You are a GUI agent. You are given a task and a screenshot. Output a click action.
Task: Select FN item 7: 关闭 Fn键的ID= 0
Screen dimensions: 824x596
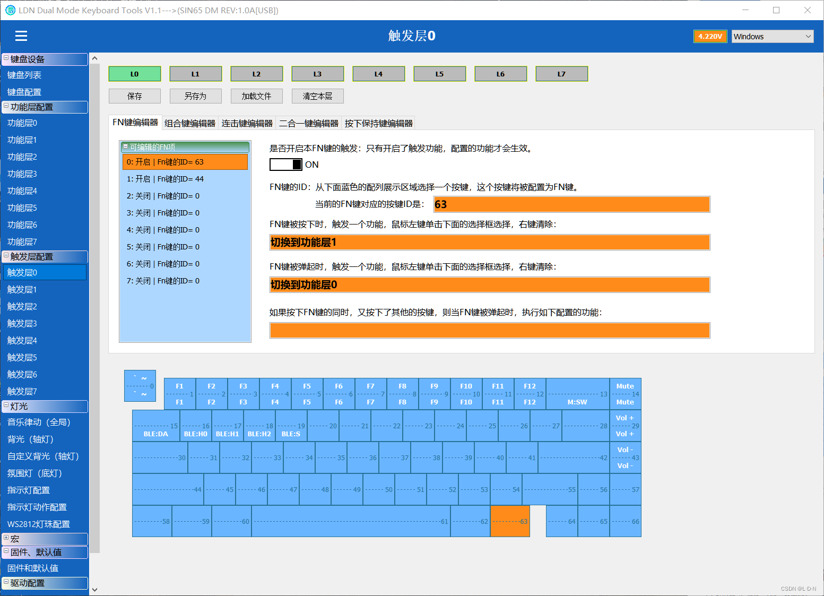pos(185,281)
